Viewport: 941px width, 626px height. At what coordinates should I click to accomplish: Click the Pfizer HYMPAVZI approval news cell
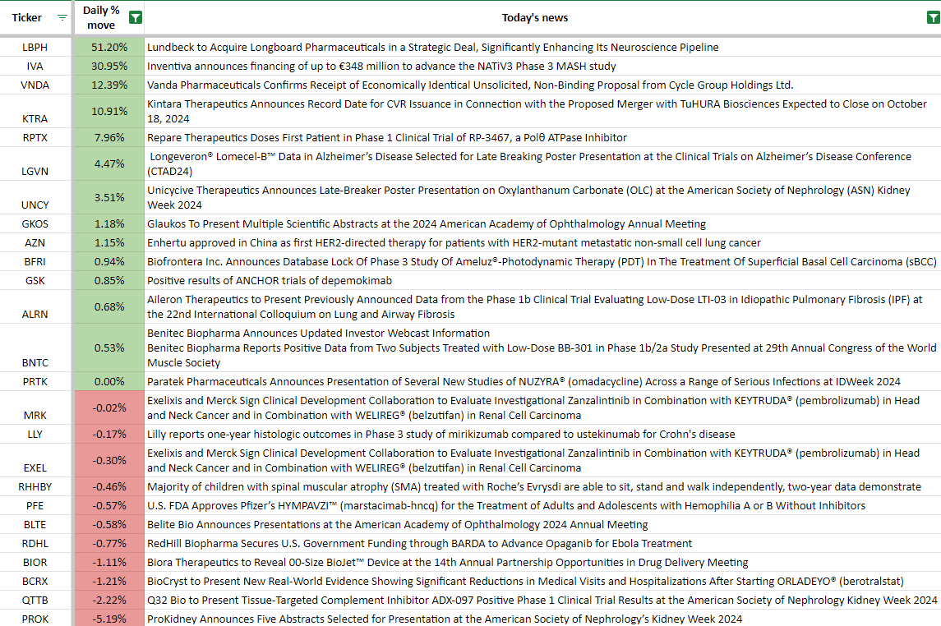[x=542, y=505]
